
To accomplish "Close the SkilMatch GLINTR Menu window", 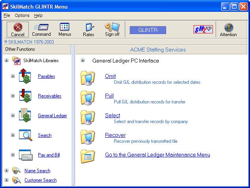I will (x=243, y=7).
